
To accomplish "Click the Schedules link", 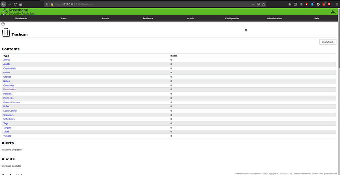I will pyautogui.click(x=9, y=119).
